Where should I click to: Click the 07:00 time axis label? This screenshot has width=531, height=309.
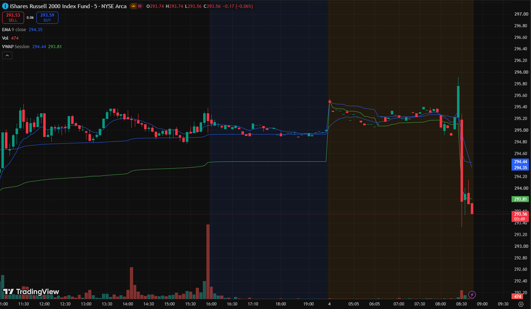pyautogui.click(x=399, y=304)
